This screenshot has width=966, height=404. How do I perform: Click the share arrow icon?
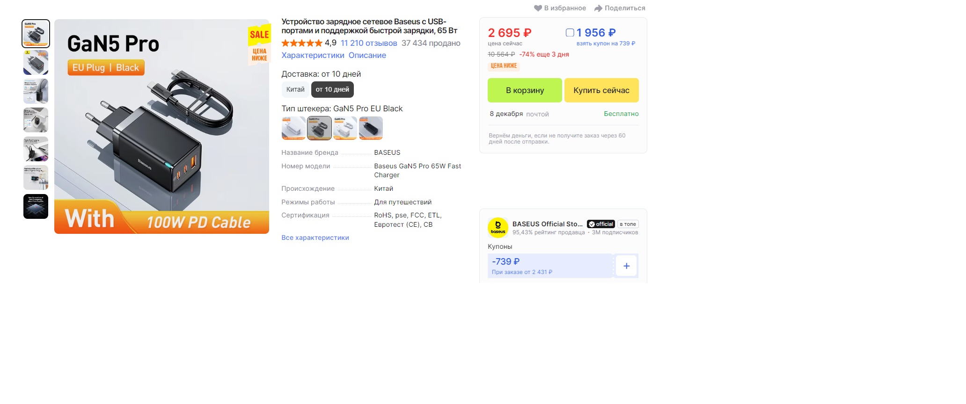pyautogui.click(x=598, y=8)
